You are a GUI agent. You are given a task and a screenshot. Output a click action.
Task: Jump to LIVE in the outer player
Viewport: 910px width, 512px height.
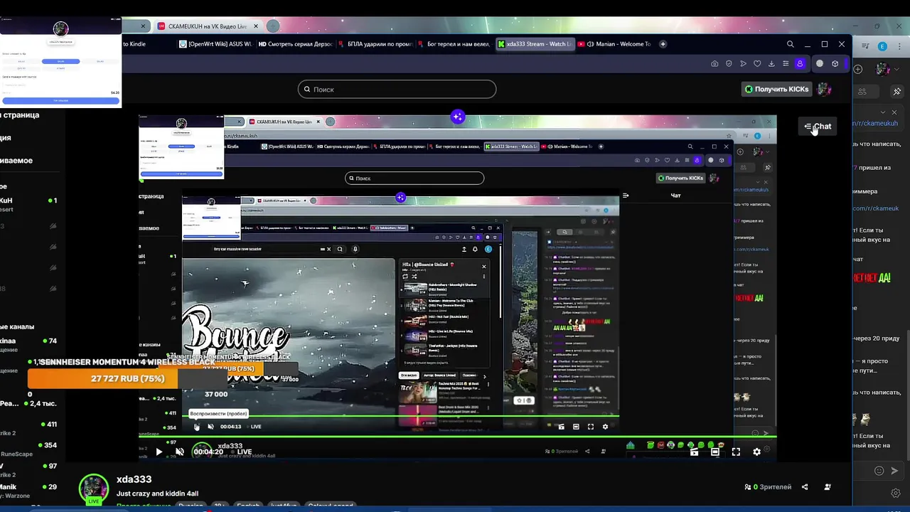(245, 452)
